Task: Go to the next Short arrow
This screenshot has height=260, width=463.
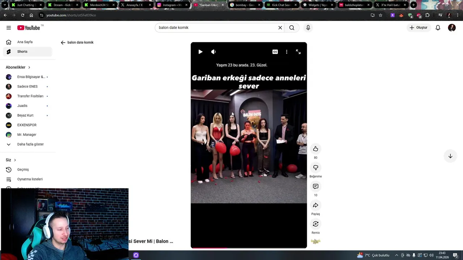Action: [x=450, y=156]
